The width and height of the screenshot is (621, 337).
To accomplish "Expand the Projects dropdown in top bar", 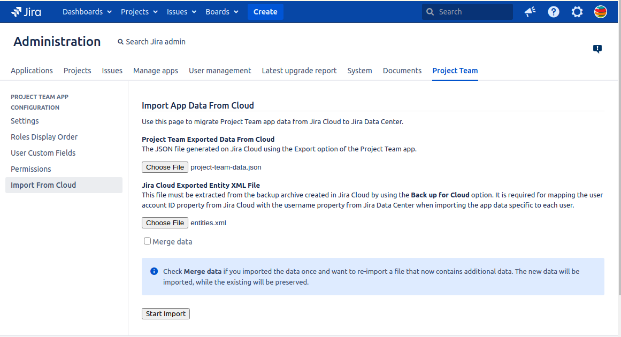I will coord(139,12).
